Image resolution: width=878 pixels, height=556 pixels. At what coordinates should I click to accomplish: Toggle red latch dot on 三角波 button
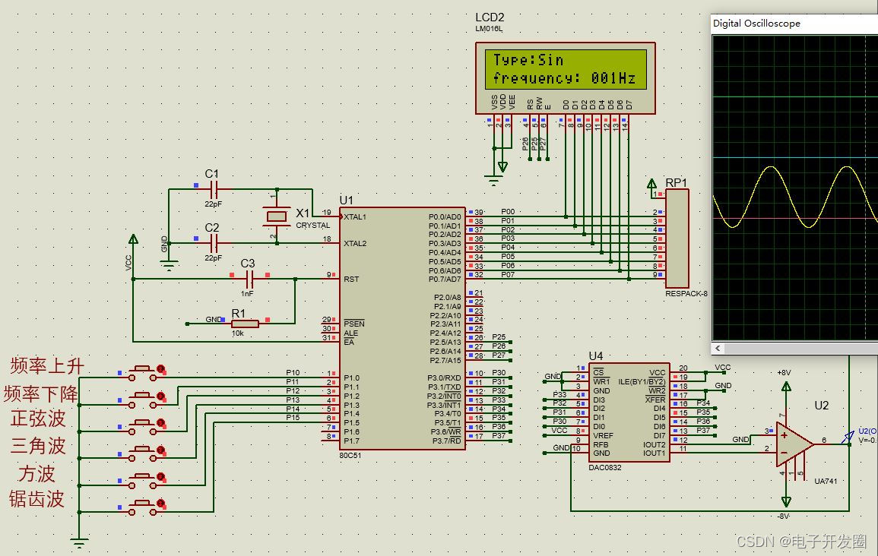161,450
